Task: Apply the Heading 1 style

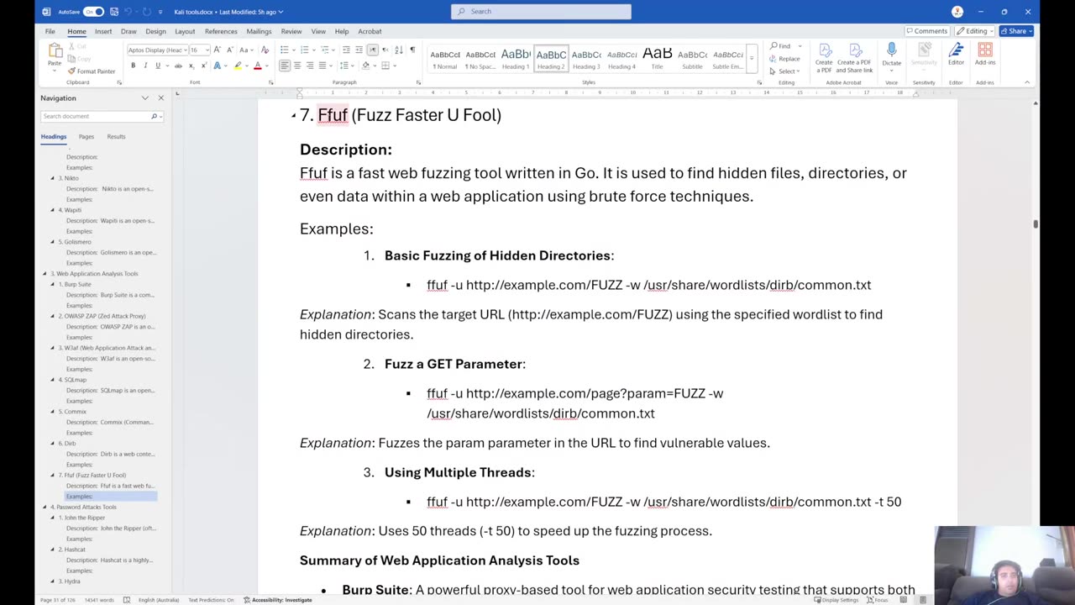Action: 515,59
